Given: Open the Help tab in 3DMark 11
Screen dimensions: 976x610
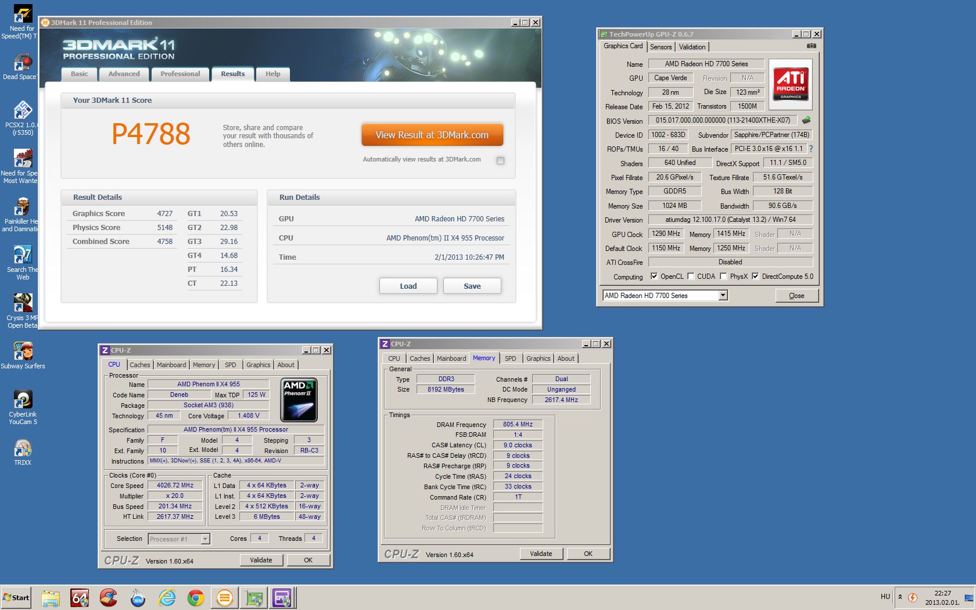Looking at the screenshot, I should [x=272, y=74].
